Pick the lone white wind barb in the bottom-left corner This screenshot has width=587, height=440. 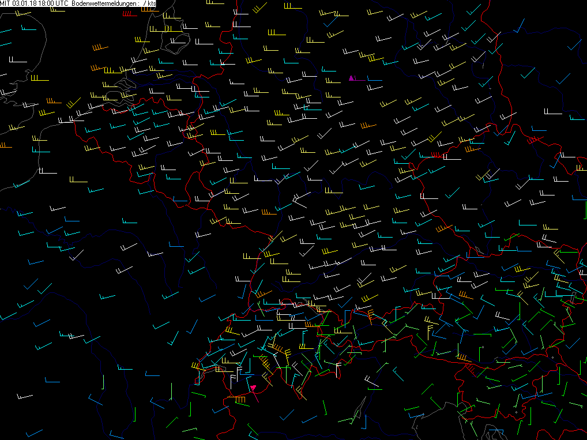[x=25, y=396]
